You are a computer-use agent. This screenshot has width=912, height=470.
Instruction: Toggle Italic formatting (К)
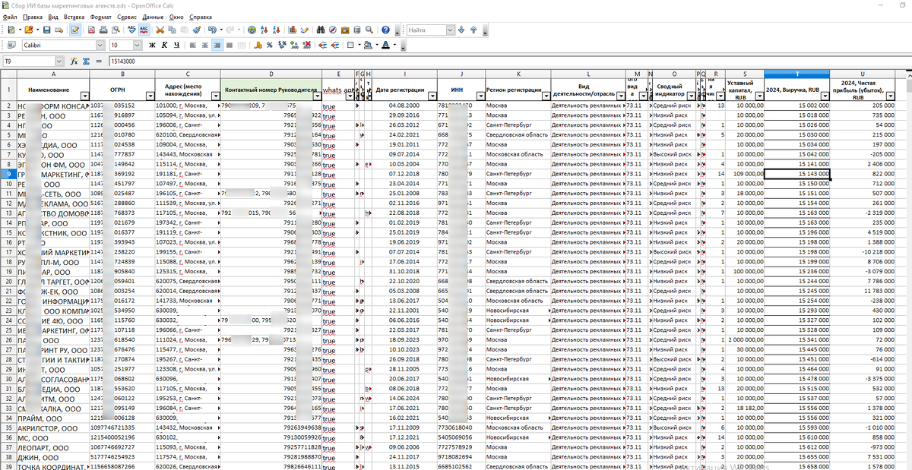(164, 45)
